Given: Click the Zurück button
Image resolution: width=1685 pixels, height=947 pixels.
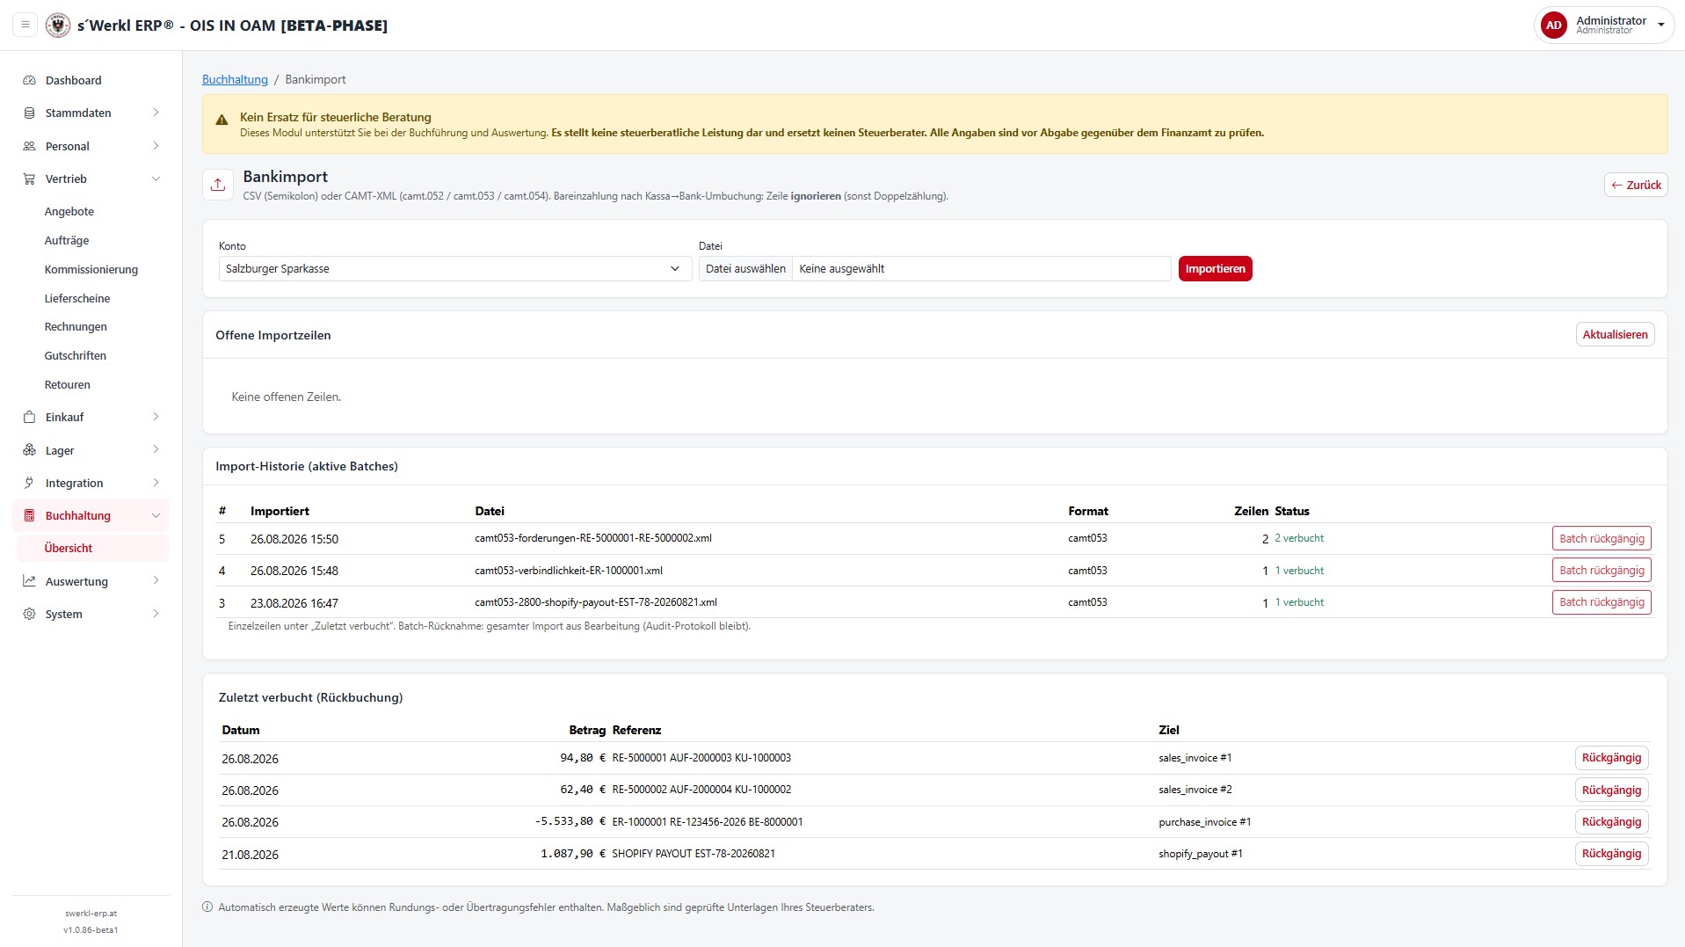Looking at the screenshot, I should pos(1635,185).
